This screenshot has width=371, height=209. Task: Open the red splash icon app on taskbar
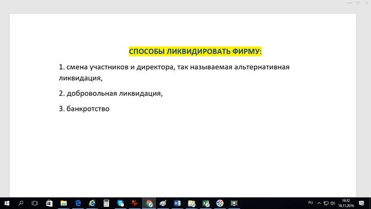tap(134, 203)
